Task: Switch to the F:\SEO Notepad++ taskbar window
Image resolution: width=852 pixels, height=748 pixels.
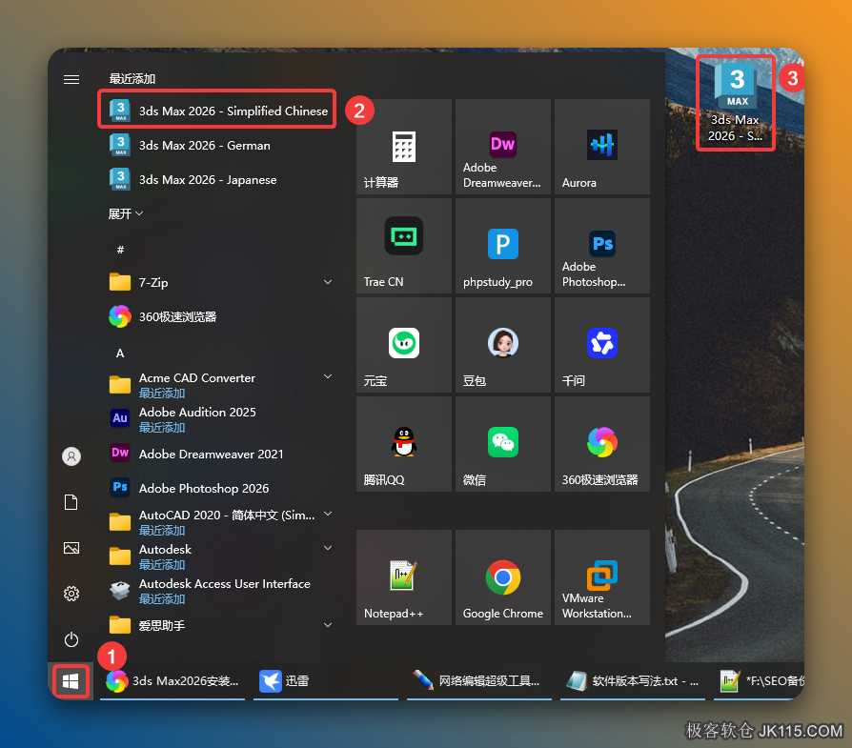Action: click(x=760, y=680)
